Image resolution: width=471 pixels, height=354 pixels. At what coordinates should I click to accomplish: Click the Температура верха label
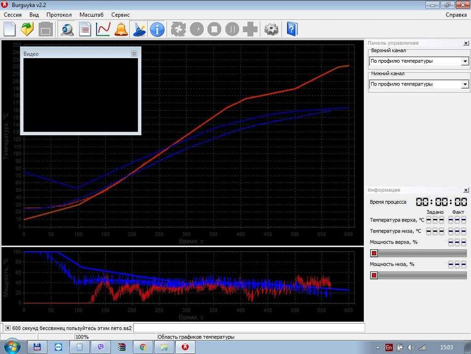point(397,220)
